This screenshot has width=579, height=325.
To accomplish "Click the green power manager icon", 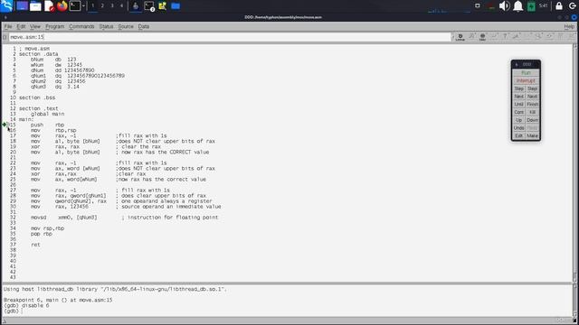I will point(531,6).
